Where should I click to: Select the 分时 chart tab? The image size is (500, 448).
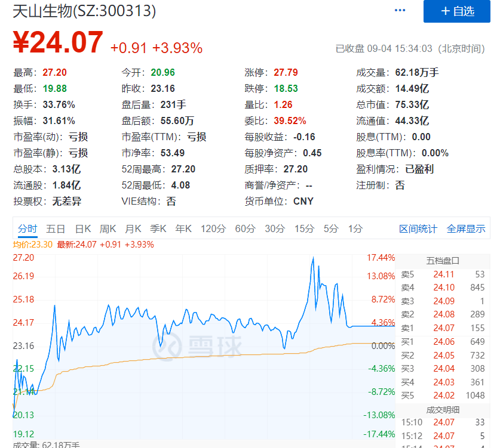click(27, 228)
